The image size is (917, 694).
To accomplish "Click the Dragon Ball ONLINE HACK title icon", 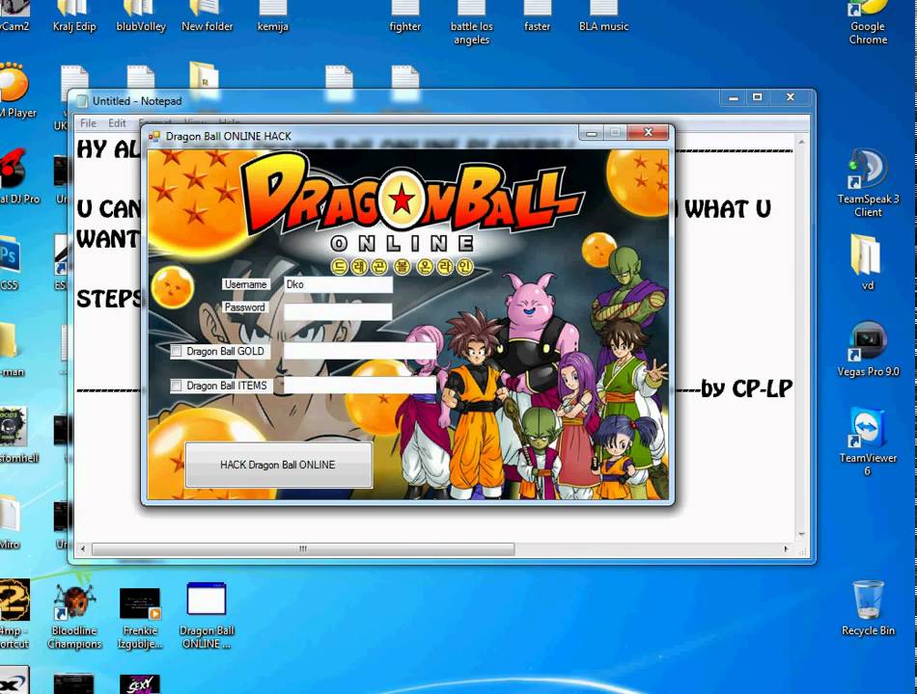I will point(153,136).
